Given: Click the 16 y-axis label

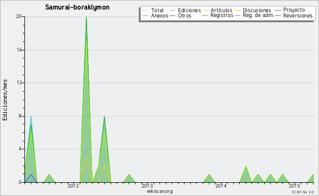Looking at the screenshot, I should pos(19,50).
